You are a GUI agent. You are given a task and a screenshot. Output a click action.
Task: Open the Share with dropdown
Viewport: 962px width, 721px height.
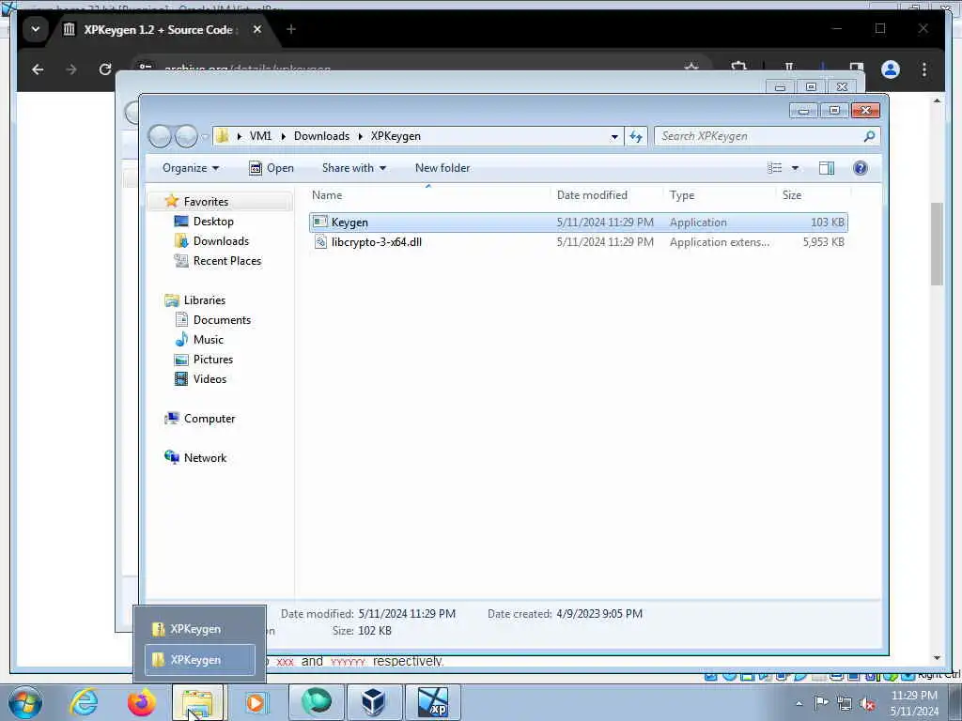pos(354,168)
